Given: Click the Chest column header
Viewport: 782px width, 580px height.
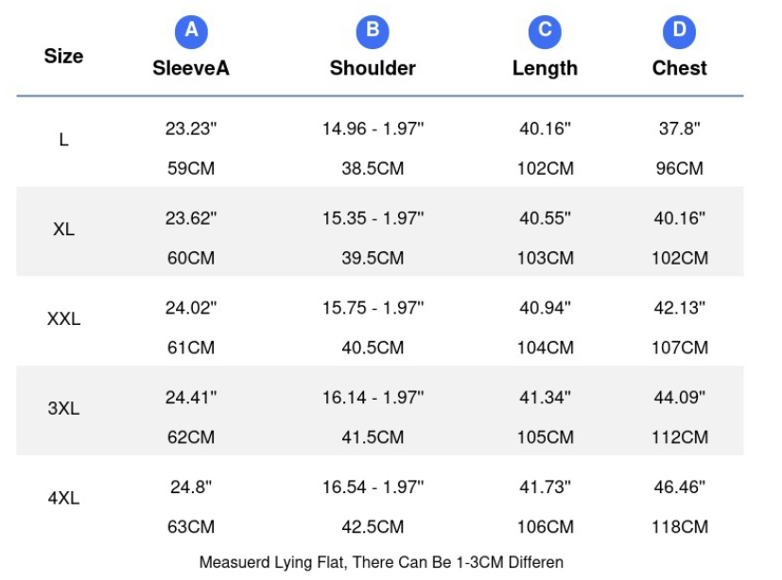Looking at the screenshot, I should click(x=679, y=68).
